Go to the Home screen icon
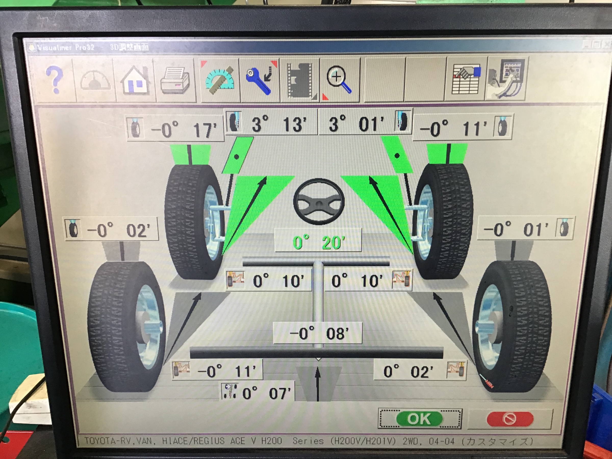 tap(135, 80)
